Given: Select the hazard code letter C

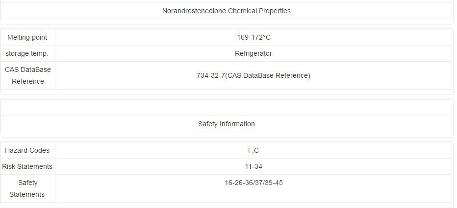Looking at the screenshot, I should [x=256, y=150].
